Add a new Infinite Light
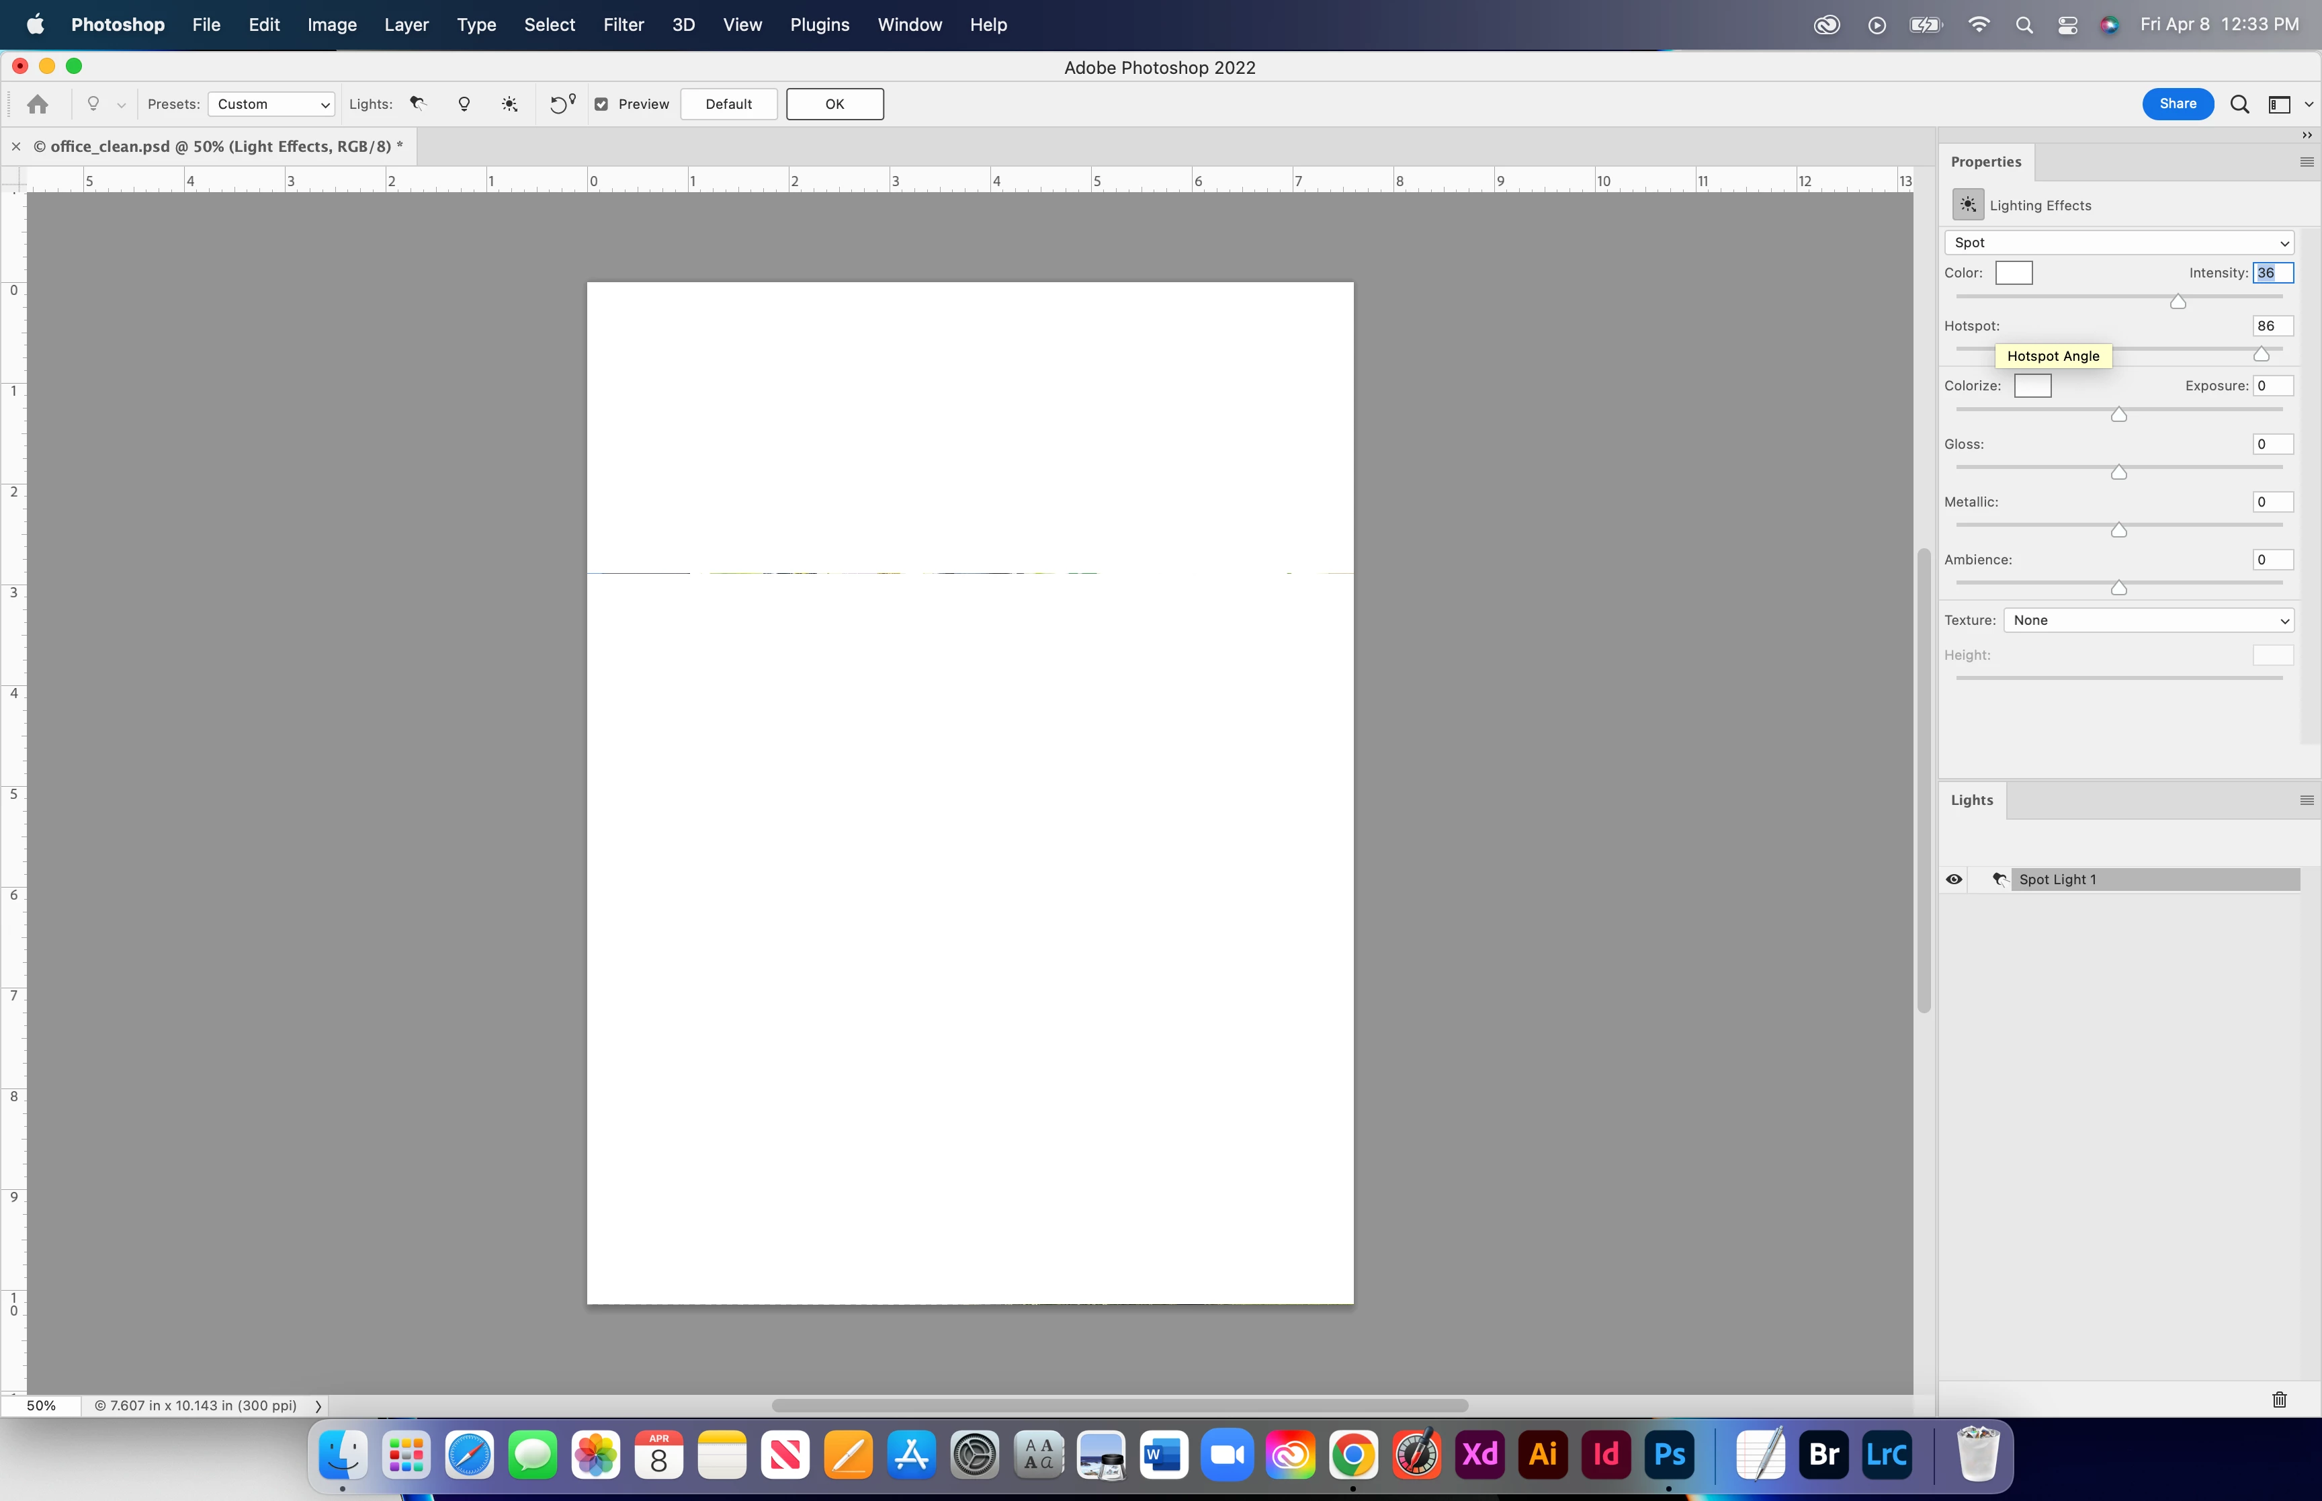The width and height of the screenshot is (2322, 1501). pos(509,103)
